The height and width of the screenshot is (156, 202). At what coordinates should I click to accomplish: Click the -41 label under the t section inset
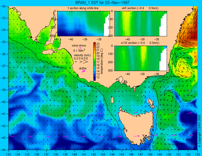(56, 39)
